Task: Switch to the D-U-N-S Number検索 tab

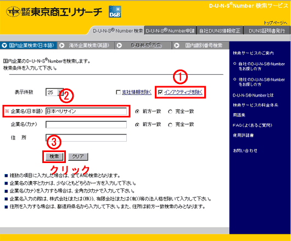Action: tap(118, 31)
